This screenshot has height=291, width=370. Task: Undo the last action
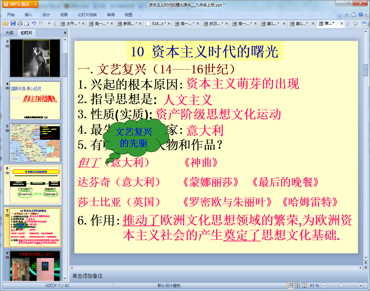[34, 23]
